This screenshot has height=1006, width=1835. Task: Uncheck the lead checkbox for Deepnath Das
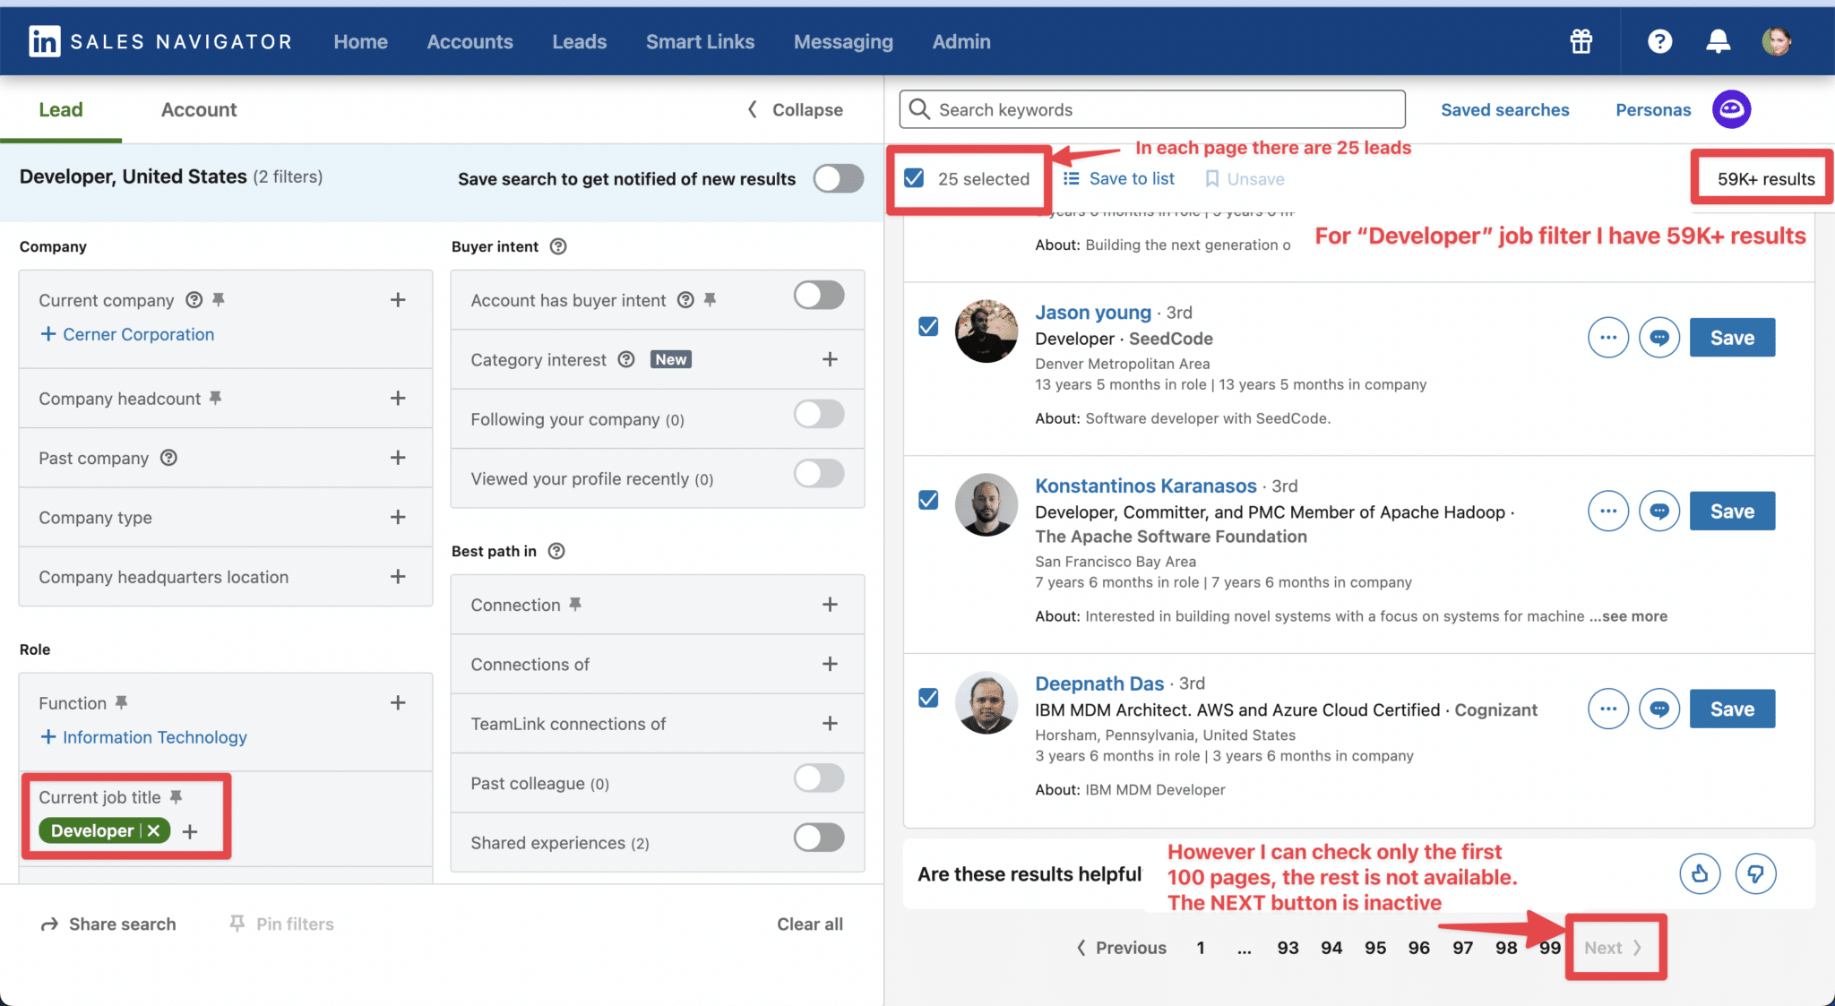[927, 698]
